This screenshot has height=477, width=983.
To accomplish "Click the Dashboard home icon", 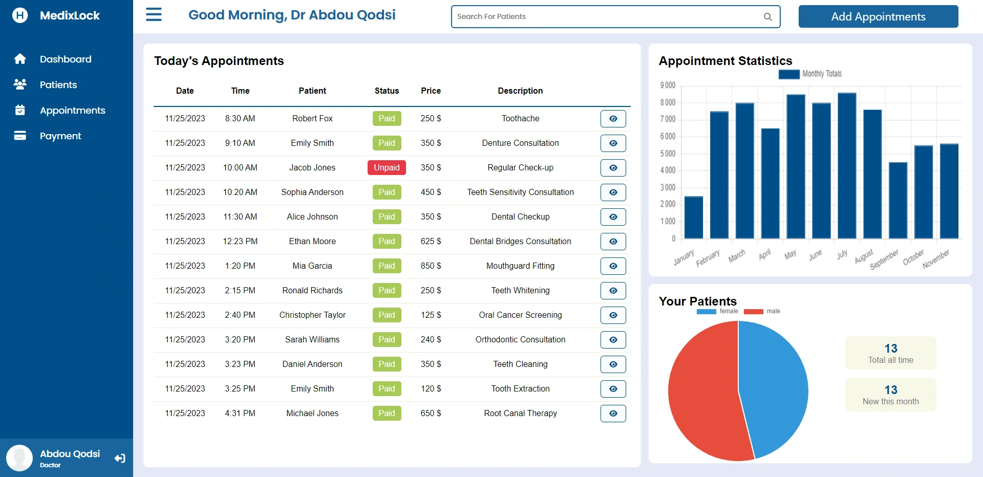I will click(20, 59).
